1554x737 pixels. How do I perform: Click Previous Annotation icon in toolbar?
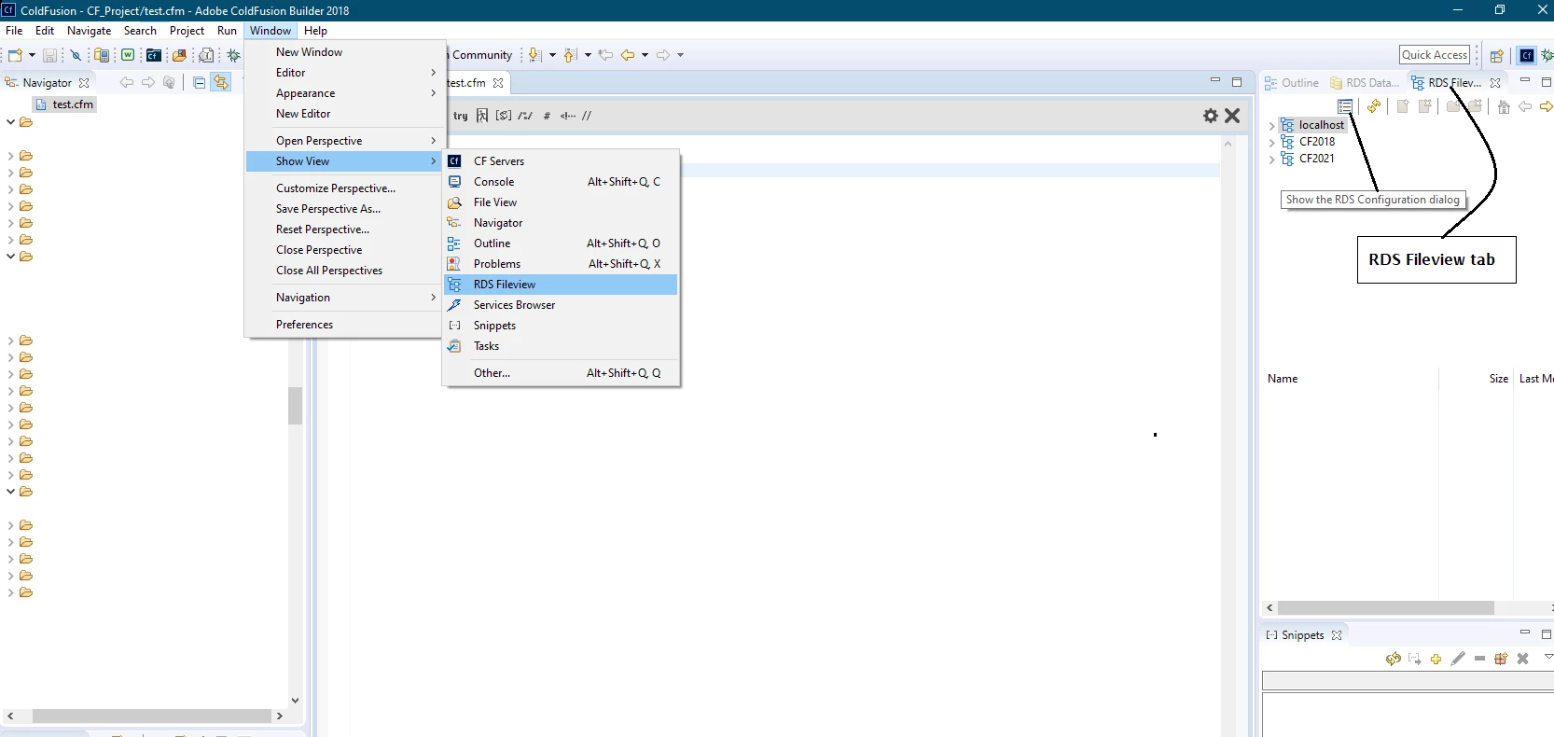570,55
